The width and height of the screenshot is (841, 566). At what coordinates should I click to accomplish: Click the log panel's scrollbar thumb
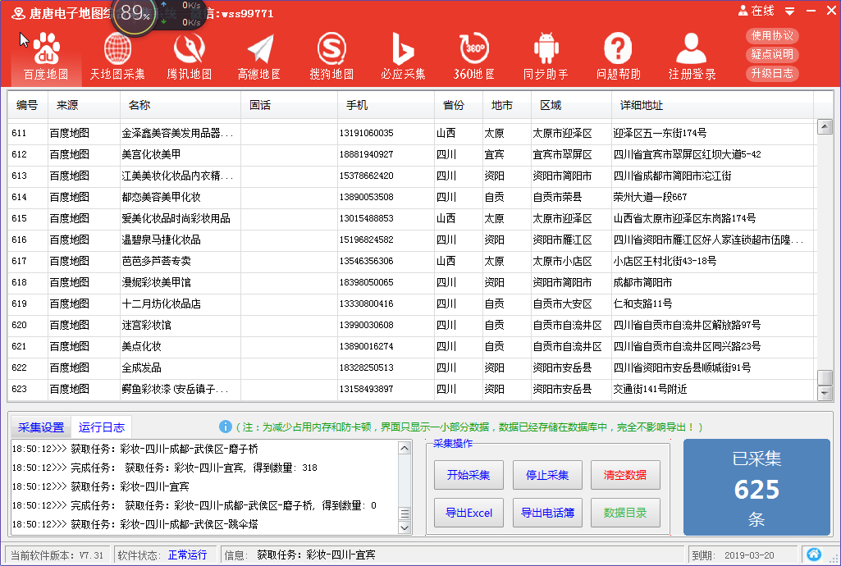pos(405,514)
